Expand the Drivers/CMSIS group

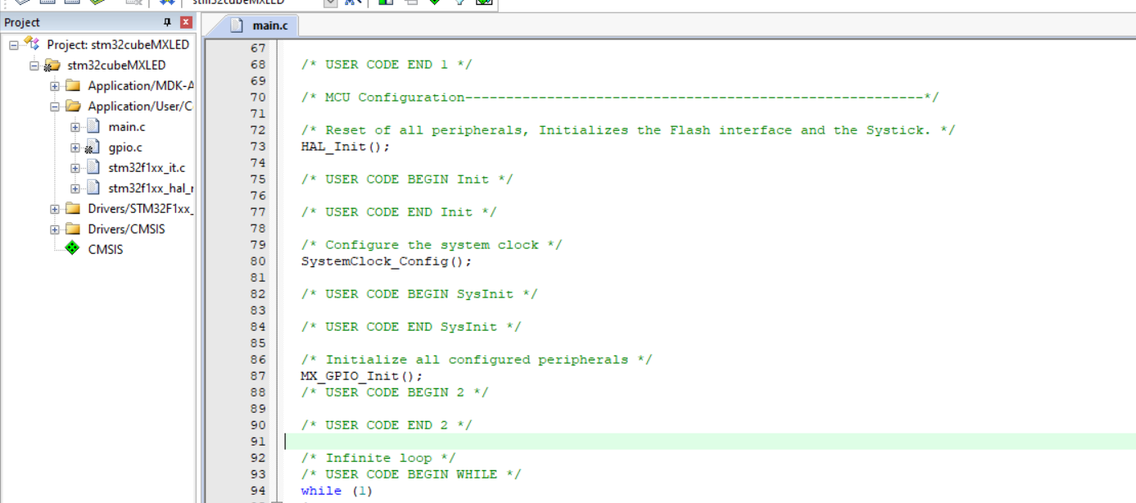55,229
